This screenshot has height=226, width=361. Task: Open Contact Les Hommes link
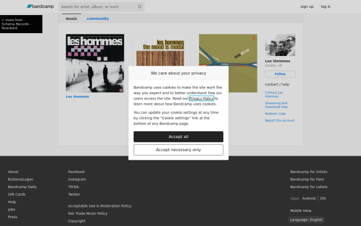[x=274, y=95]
